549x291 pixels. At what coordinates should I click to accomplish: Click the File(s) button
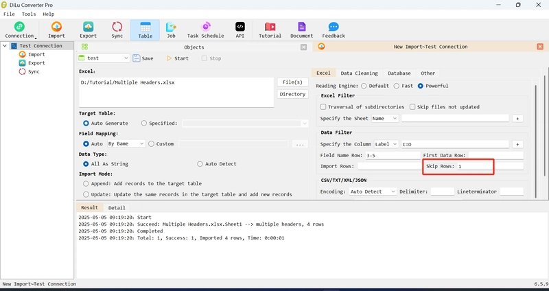(292, 82)
